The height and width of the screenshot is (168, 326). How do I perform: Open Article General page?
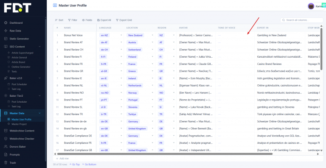point(19,57)
